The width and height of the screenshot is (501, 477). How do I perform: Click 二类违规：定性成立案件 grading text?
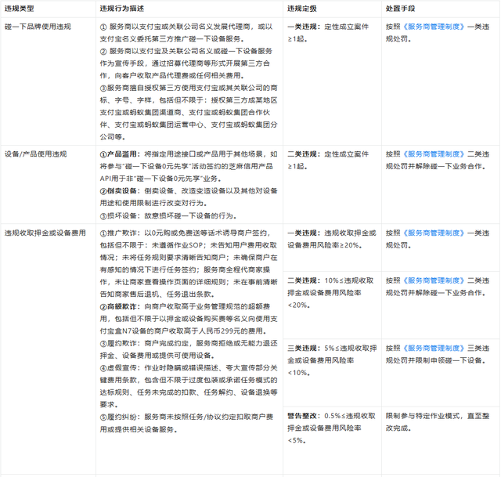pos(328,160)
